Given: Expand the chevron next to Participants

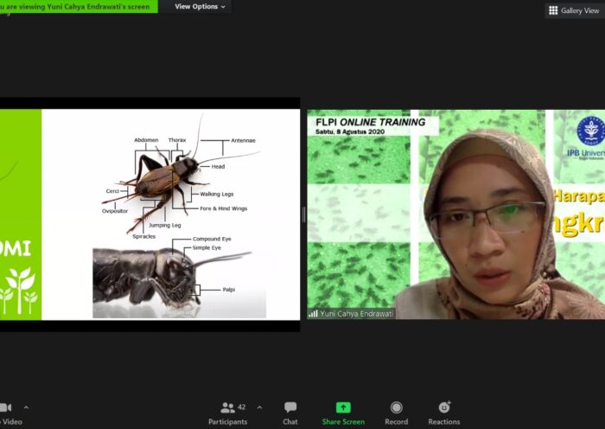Looking at the screenshot, I should pos(259,407).
